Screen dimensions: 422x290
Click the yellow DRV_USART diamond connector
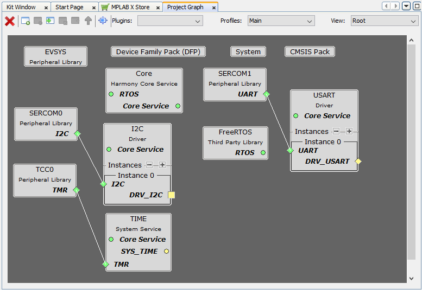click(358, 162)
